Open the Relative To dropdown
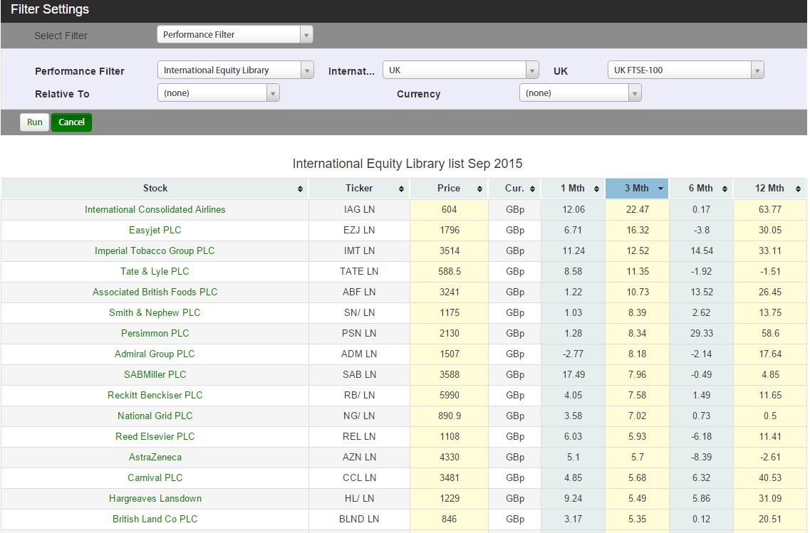Viewport: 810px width, 533px height. tap(218, 93)
